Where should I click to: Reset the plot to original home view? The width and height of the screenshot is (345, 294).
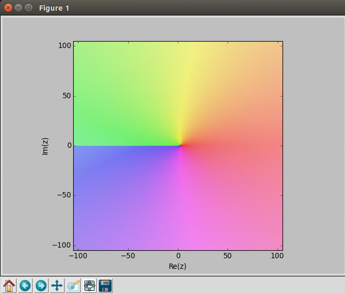click(9, 285)
